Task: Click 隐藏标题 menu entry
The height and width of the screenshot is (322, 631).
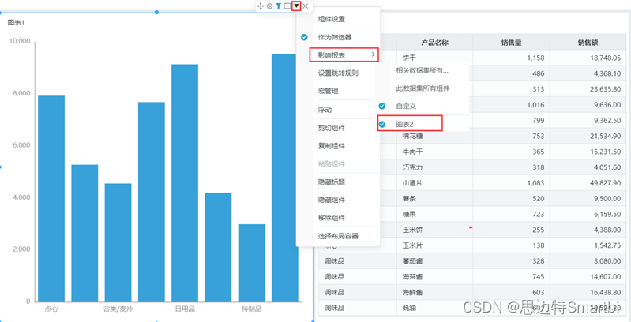Action: tap(331, 182)
